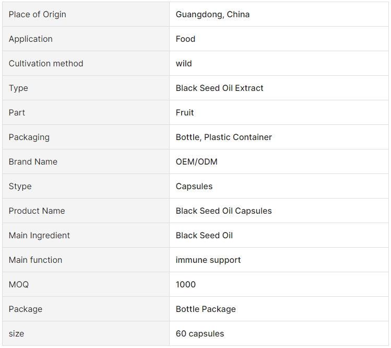Select the Bottle Package value

[206, 309]
